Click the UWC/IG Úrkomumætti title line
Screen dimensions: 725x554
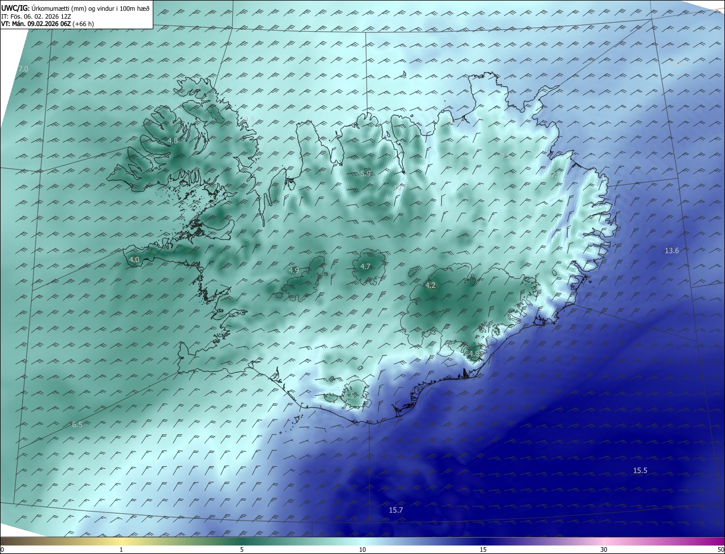point(75,8)
